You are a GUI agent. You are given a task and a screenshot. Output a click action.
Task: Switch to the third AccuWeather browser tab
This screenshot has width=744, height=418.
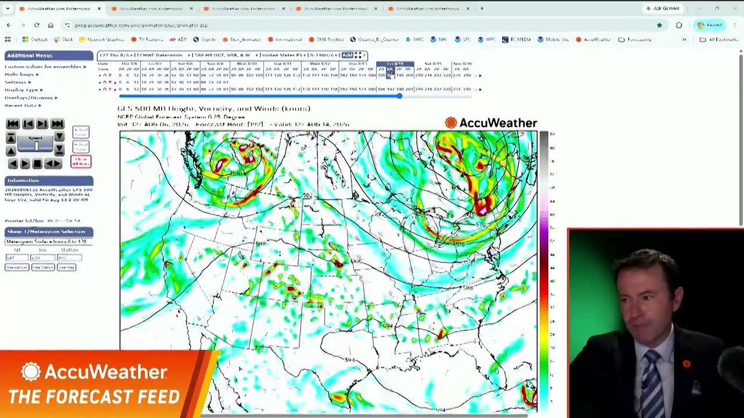(243, 9)
